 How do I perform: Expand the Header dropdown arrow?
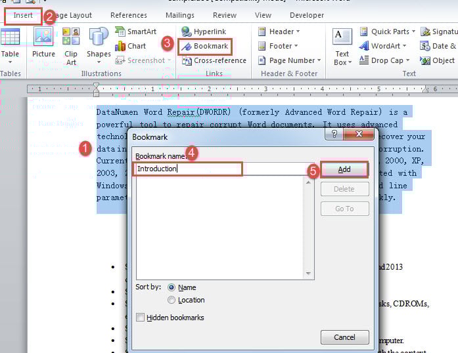point(298,31)
